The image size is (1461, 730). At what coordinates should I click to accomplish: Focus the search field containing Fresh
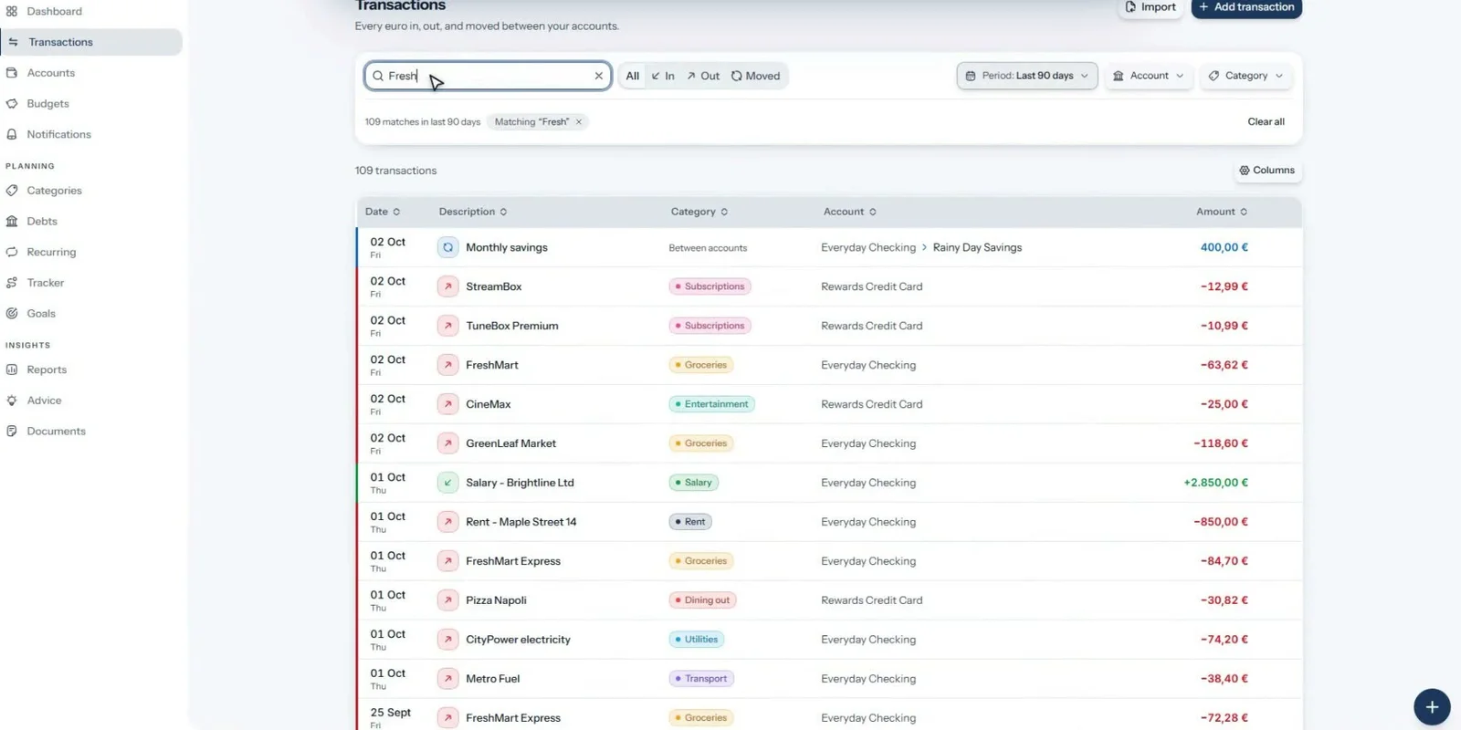[488, 76]
